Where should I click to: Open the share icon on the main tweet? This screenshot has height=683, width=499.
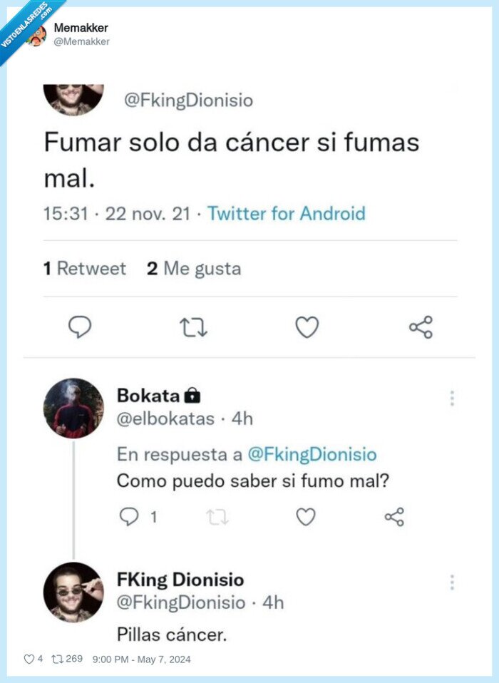tap(420, 327)
